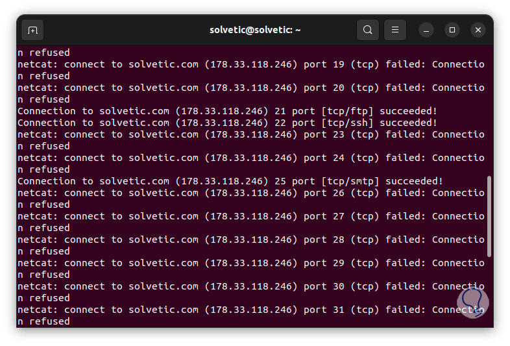Image resolution: width=510 pixels, height=346 pixels.
Task: Close the terminal window
Action: tap(478, 30)
